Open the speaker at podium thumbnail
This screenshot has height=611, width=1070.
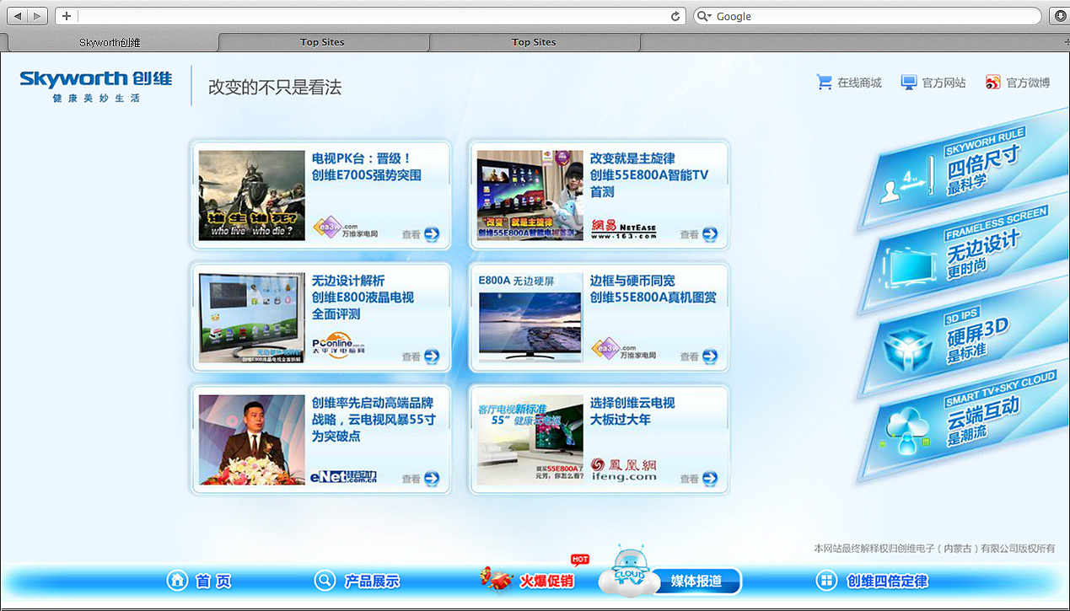[x=251, y=440]
